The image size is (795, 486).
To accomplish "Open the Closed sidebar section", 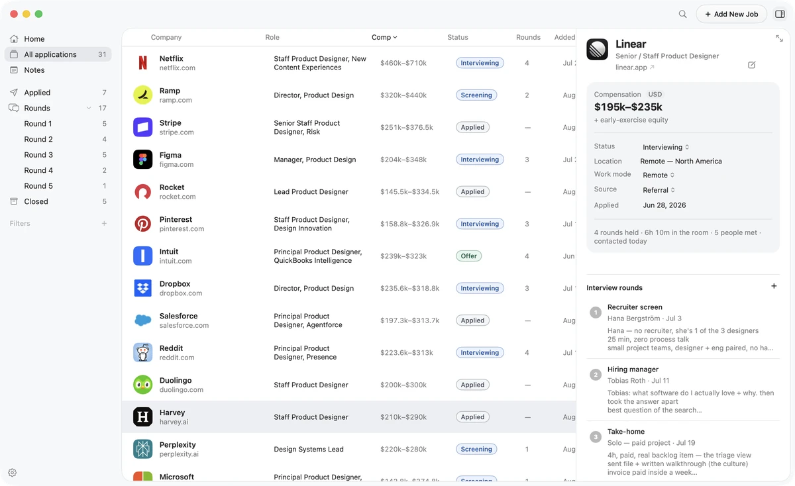I will coord(58,201).
